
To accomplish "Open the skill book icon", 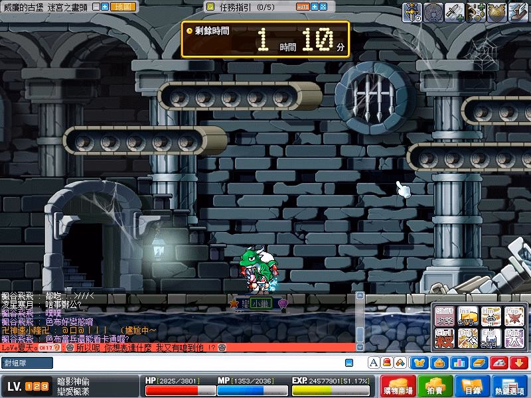I will [x=478, y=363].
